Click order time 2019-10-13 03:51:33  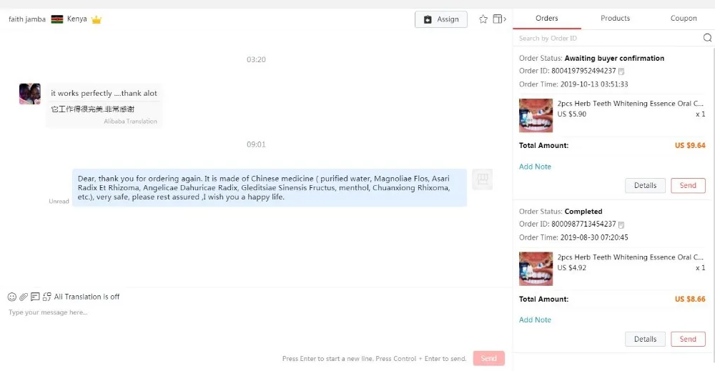tap(594, 84)
